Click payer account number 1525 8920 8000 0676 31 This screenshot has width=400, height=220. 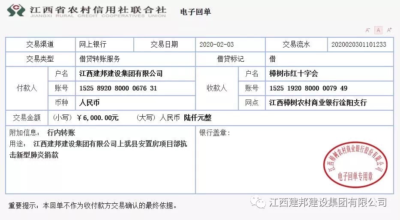tap(118, 88)
